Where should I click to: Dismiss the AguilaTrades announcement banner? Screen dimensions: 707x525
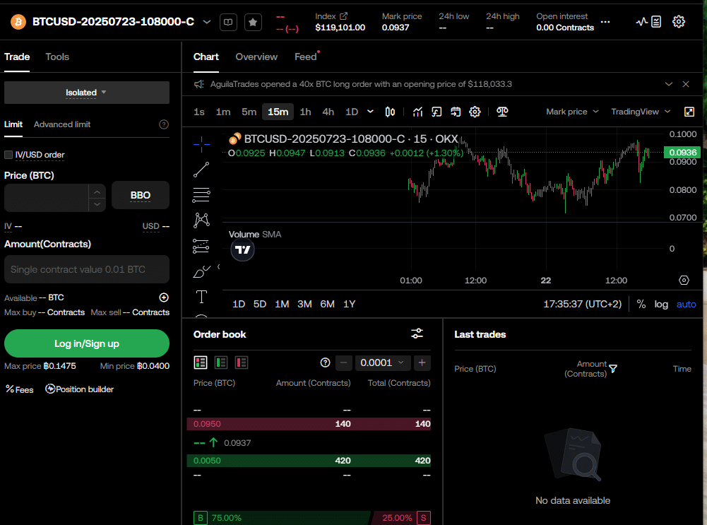(686, 84)
